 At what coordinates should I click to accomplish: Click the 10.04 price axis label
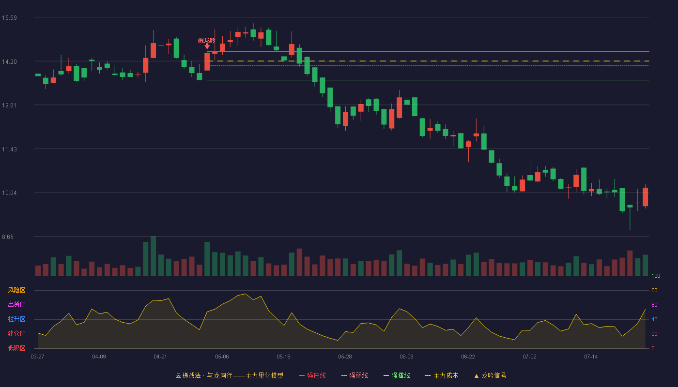9,193
